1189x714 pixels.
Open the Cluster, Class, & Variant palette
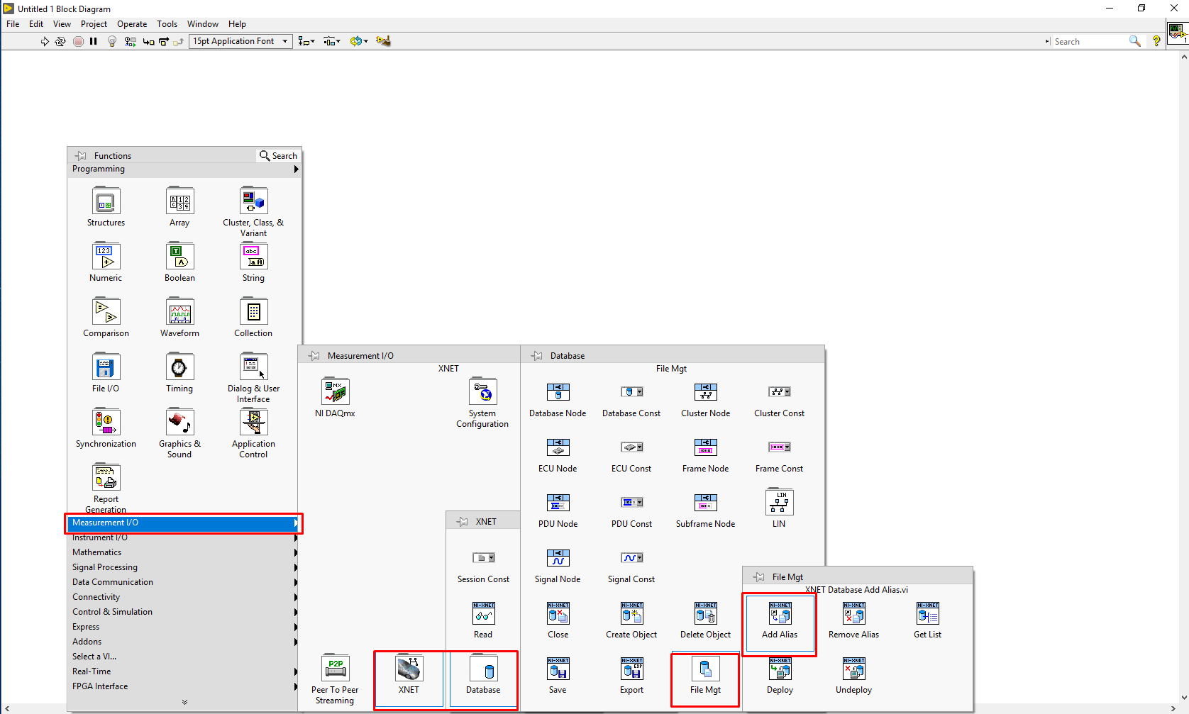(x=253, y=201)
